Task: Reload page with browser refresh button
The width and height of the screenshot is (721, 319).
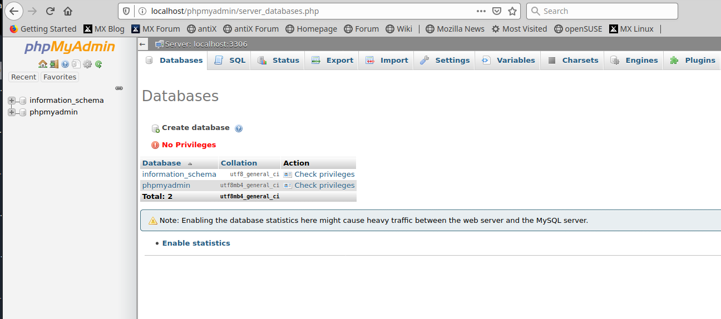Action: coord(50,11)
